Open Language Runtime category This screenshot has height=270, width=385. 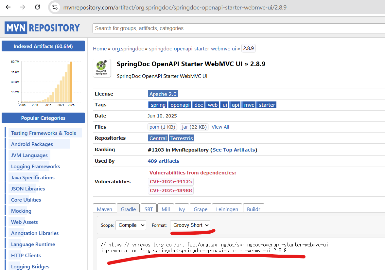click(33, 244)
